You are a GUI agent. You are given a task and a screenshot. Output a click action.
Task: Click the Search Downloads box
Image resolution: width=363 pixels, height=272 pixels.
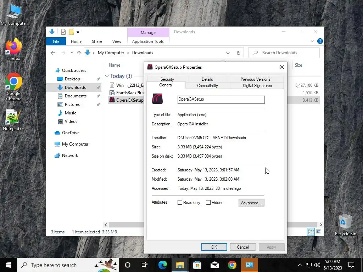point(284,53)
